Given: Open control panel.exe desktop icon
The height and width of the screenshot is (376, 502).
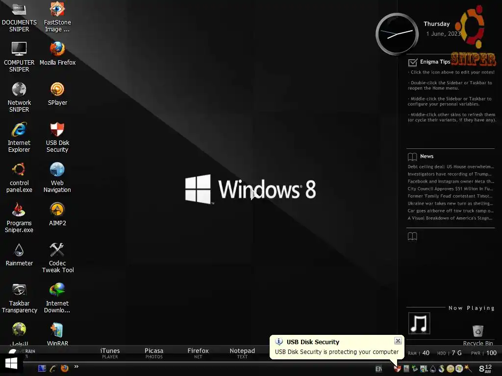Looking at the screenshot, I should (x=19, y=178).
